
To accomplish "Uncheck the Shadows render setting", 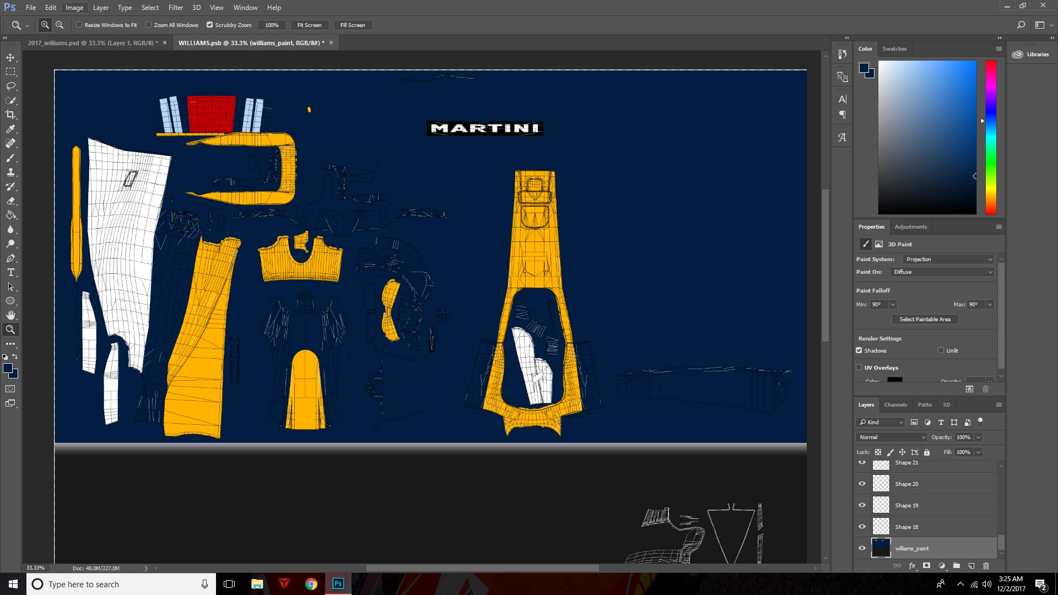I will pyautogui.click(x=859, y=350).
